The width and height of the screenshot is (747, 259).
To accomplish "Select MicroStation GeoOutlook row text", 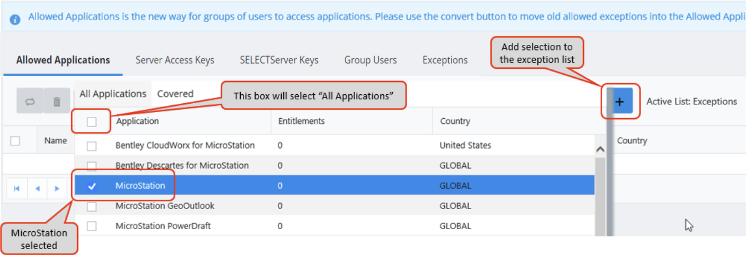I will [165, 206].
